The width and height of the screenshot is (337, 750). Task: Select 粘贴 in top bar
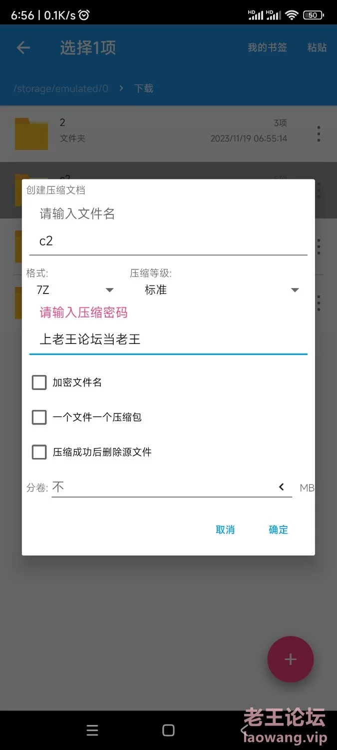click(x=317, y=47)
